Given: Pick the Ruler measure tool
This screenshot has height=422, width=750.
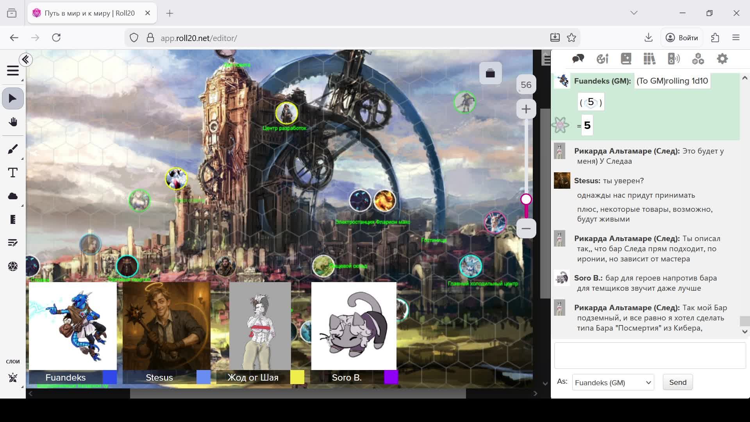Looking at the screenshot, I should click(12, 220).
